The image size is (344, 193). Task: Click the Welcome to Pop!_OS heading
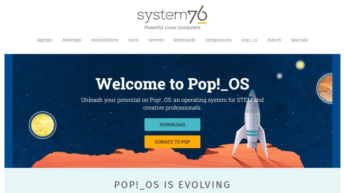tap(172, 84)
